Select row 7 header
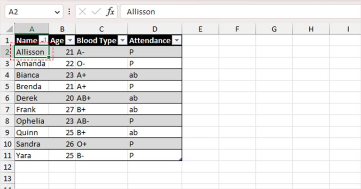361x189 pixels. [7, 110]
